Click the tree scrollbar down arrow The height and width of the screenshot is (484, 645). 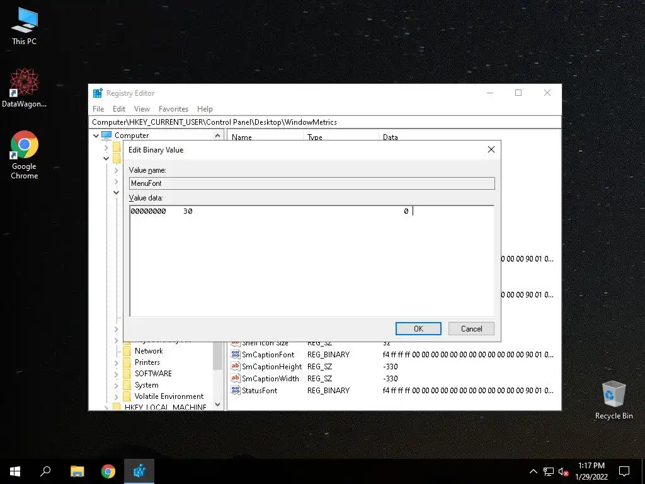click(x=217, y=404)
